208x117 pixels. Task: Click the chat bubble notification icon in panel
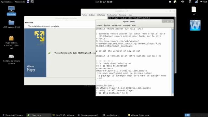tap(201, 2)
